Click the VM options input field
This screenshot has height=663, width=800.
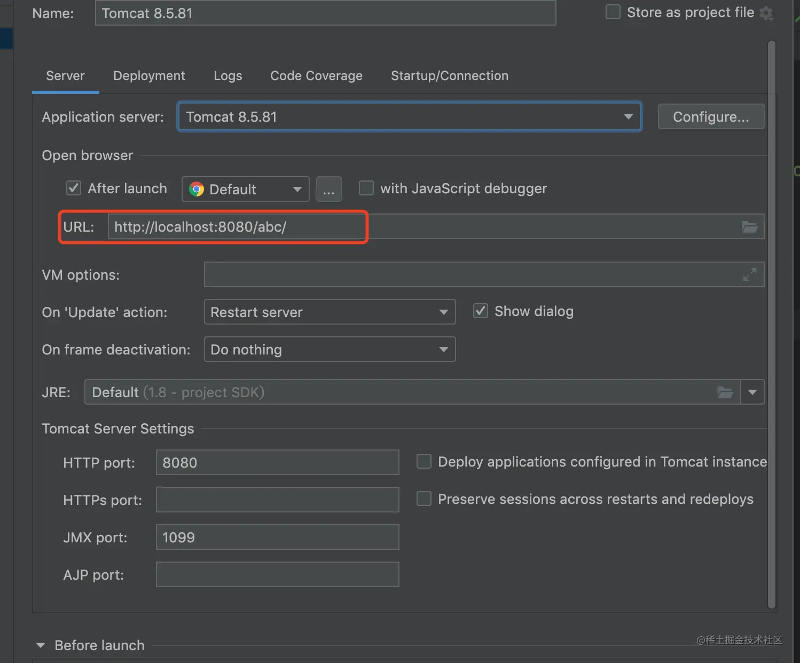pyautogui.click(x=484, y=274)
